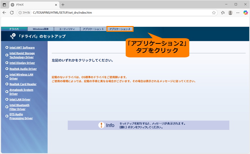This screenshot has height=154, width=250.
Task: Click the Info セットアップを実行すると message
Action: 152,125
